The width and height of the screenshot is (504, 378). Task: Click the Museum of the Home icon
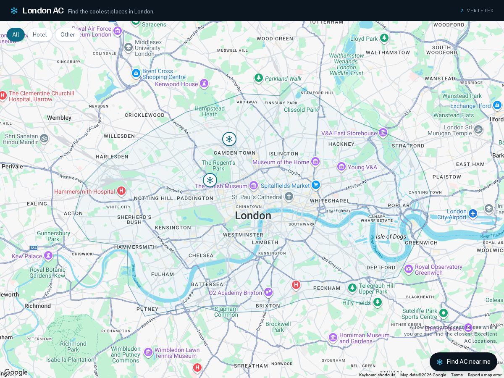315,162
